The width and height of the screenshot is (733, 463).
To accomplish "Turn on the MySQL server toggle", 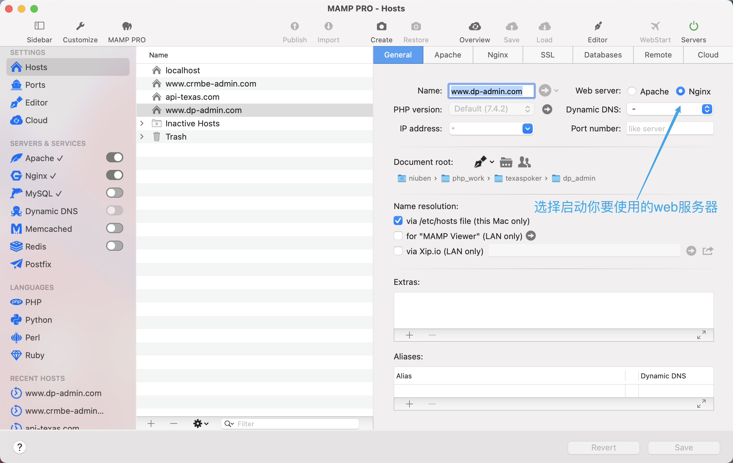I will pyautogui.click(x=114, y=193).
